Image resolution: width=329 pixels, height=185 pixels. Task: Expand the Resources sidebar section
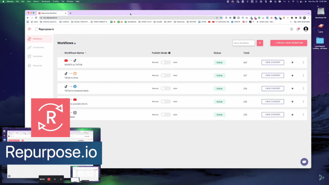click(39, 66)
